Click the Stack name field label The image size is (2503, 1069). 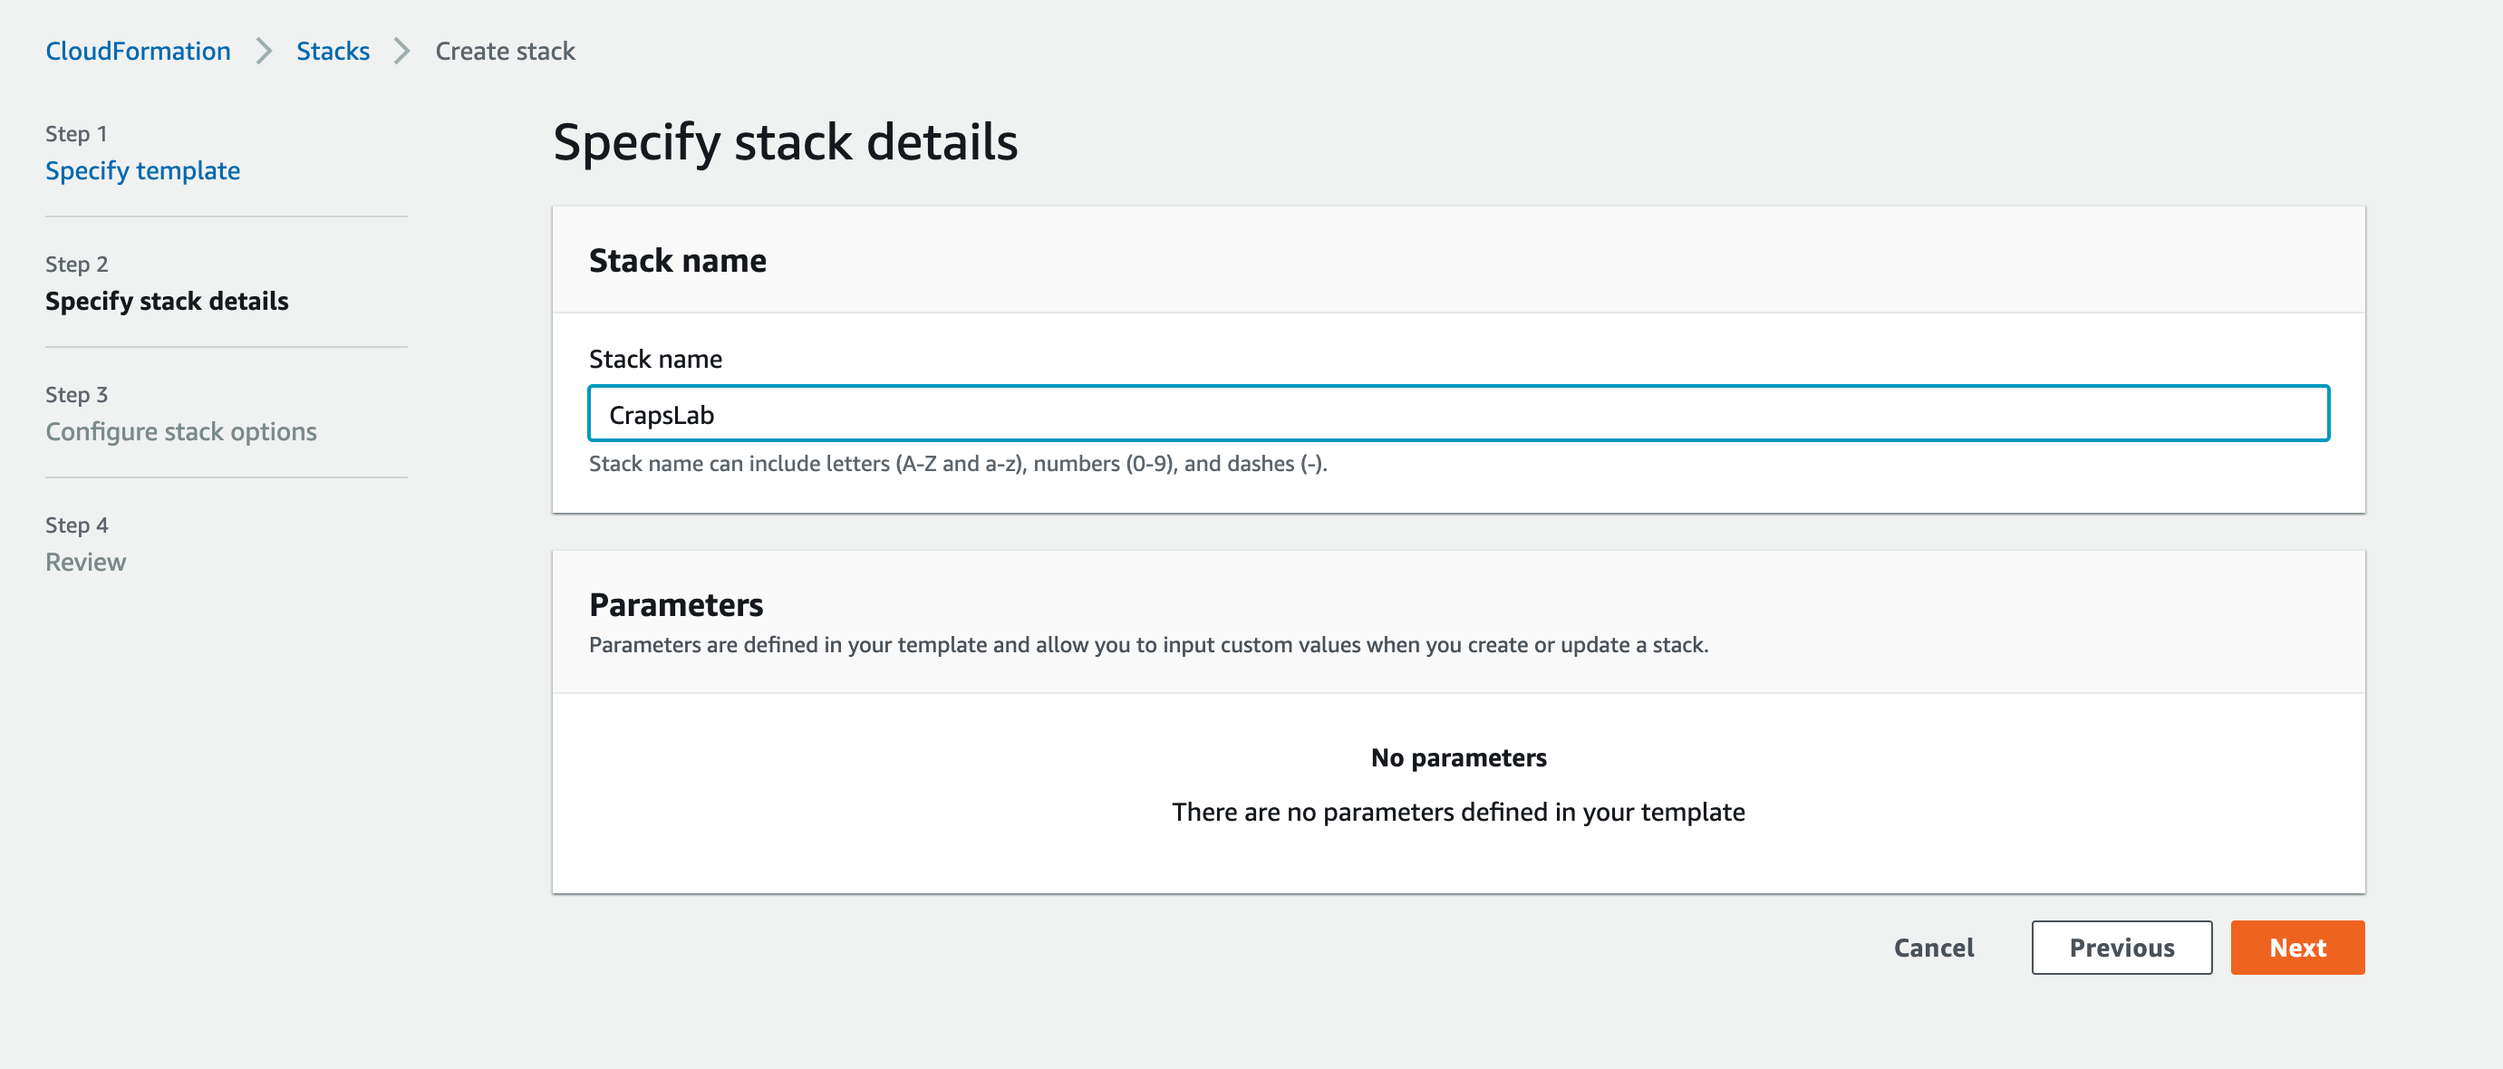(655, 360)
